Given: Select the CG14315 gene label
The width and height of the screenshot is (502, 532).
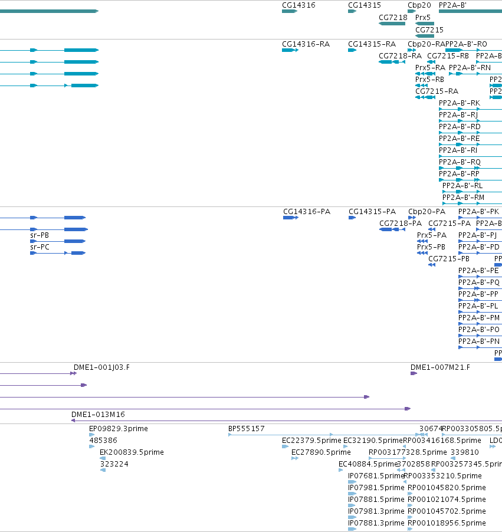Looking at the screenshot, I should [364, 5].
